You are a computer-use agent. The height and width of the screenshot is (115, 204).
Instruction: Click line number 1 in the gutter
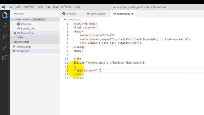click(x=67, y=24)
